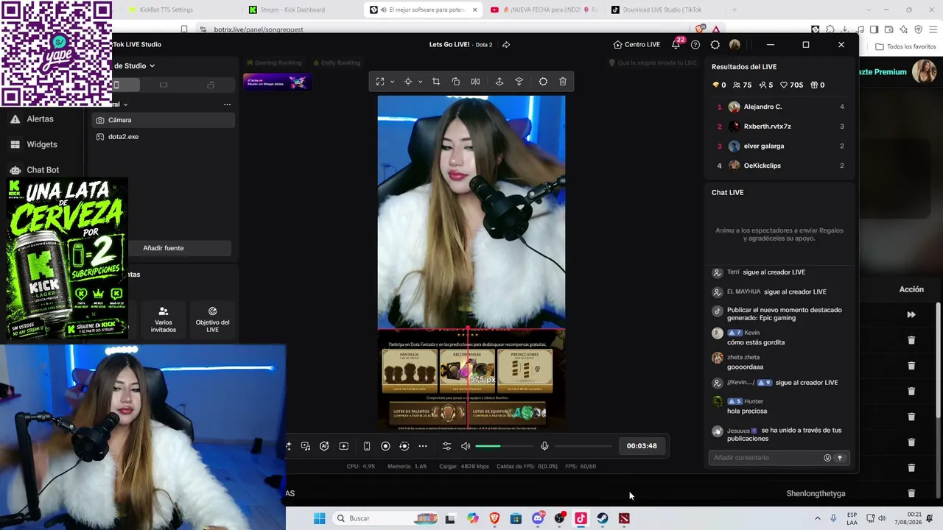Open the TikTok LIVE Studio taskbar icon
943x530 pixels.
[x=581, y=518]
